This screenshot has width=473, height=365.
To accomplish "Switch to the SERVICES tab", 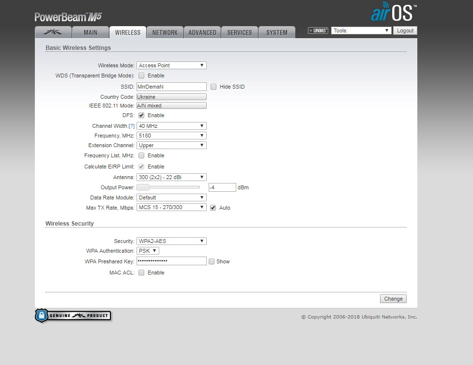I will [240, 32].
